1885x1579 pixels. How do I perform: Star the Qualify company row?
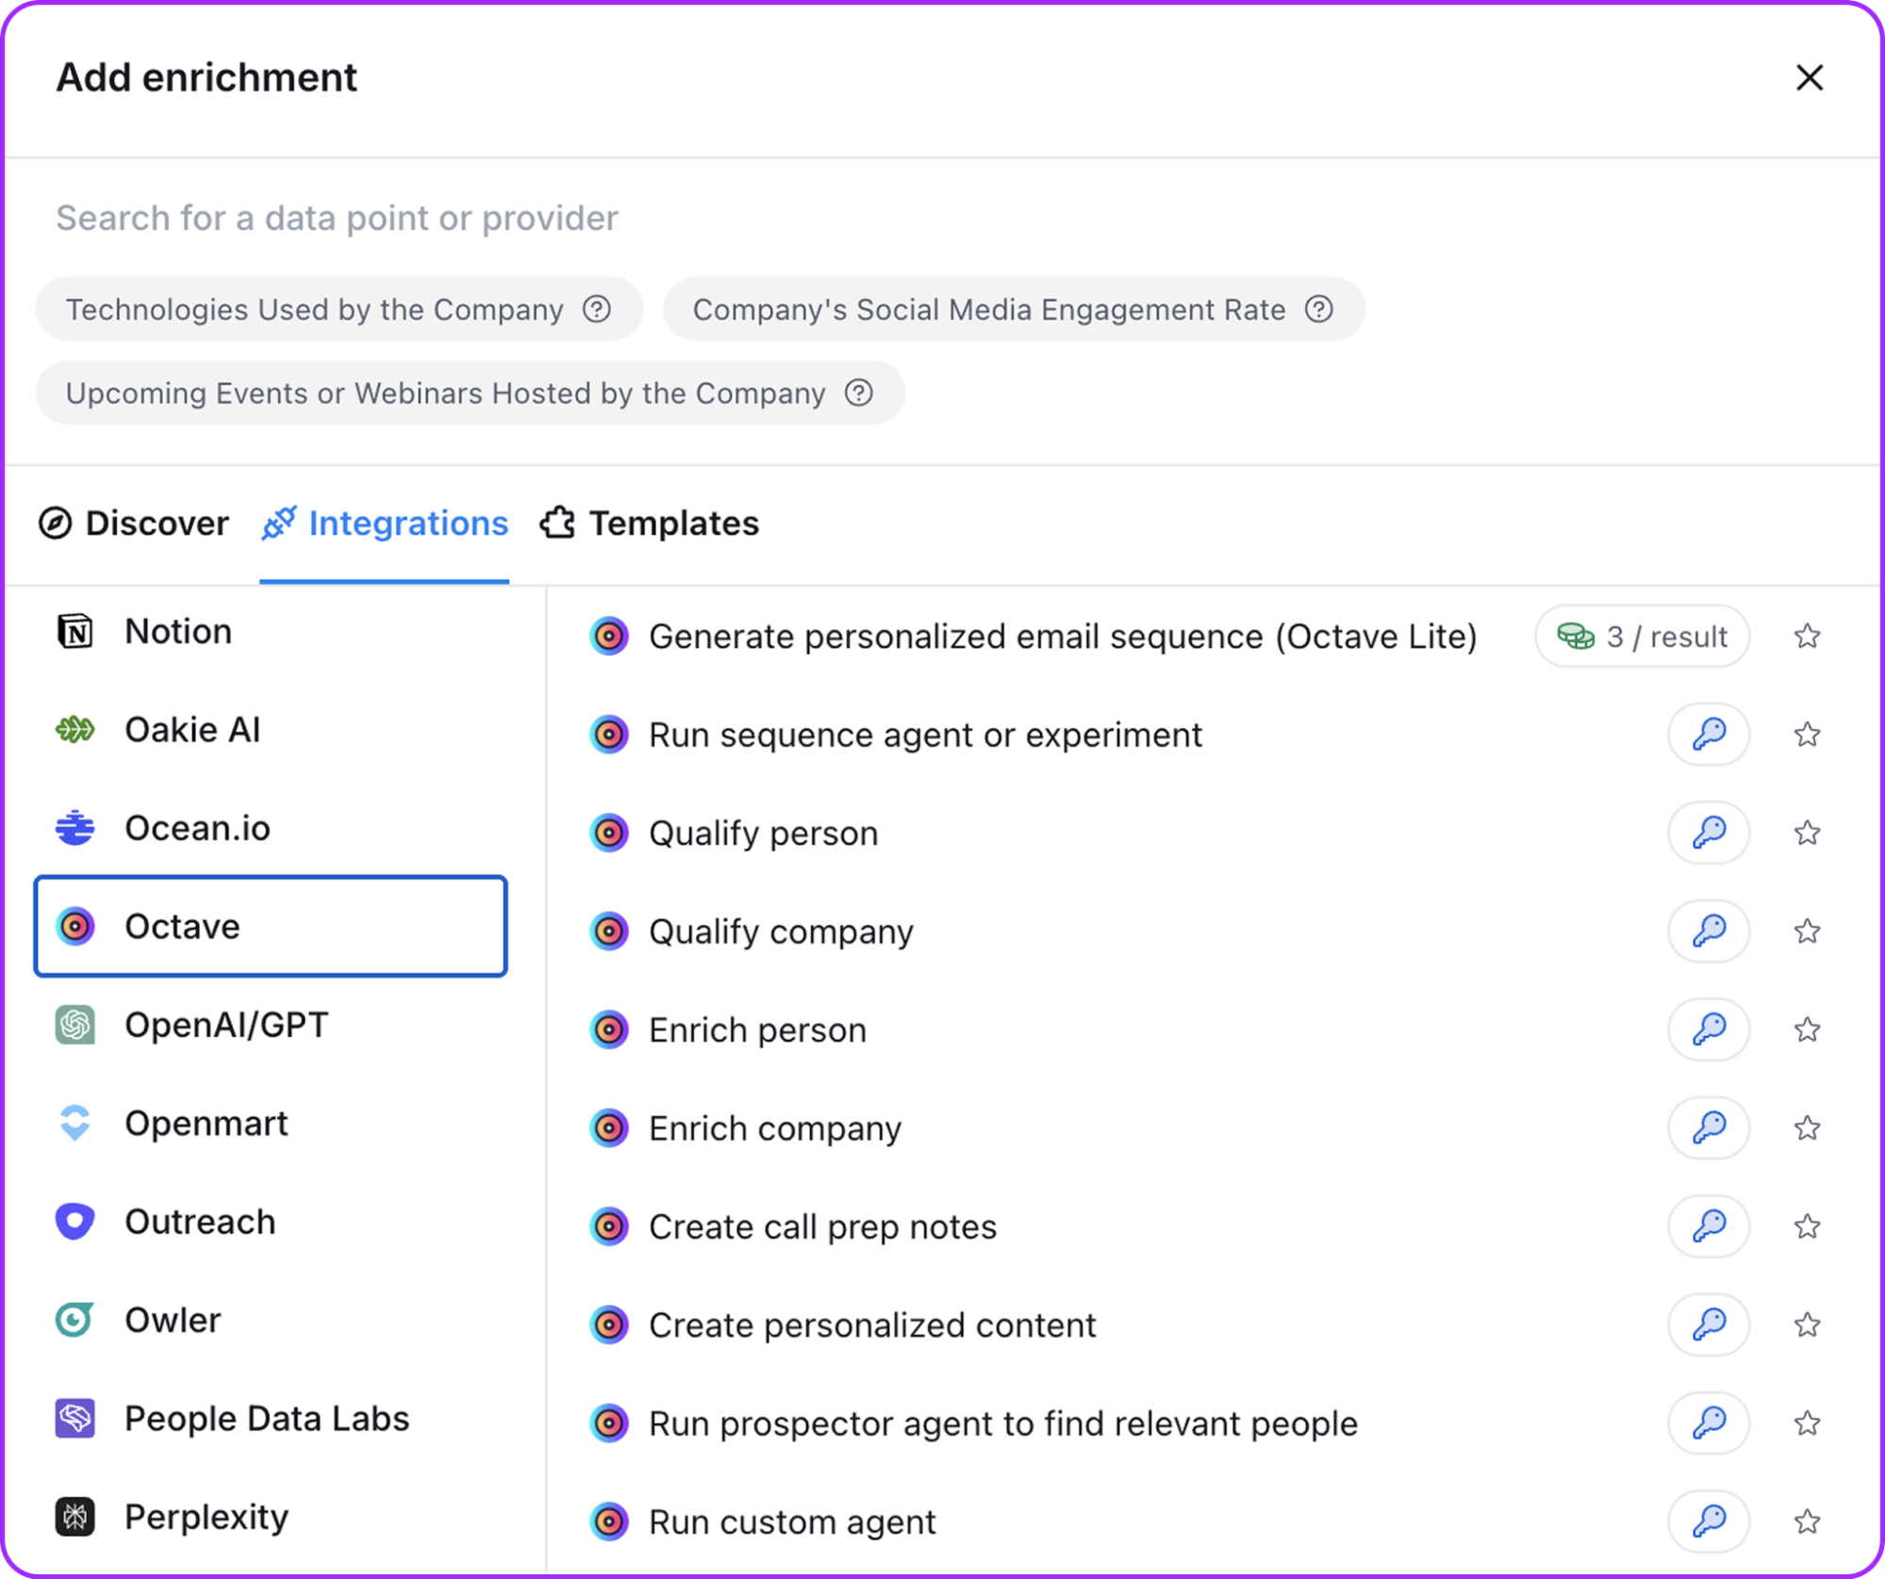click(1807, 931)
